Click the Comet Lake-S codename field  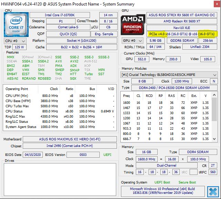pos(68,27)
